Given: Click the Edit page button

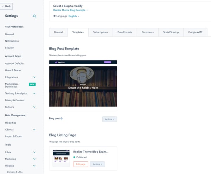Looking at the screenshot, I should [81, 164].
